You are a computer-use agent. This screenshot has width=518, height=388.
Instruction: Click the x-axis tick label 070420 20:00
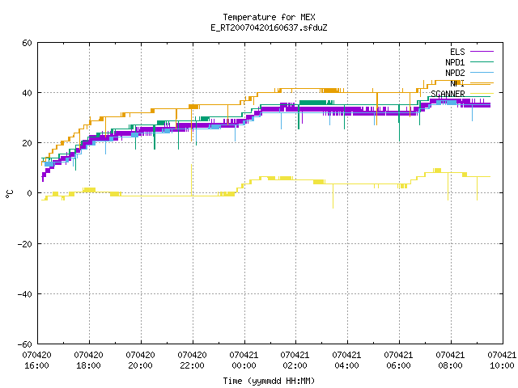coord(140,361)
